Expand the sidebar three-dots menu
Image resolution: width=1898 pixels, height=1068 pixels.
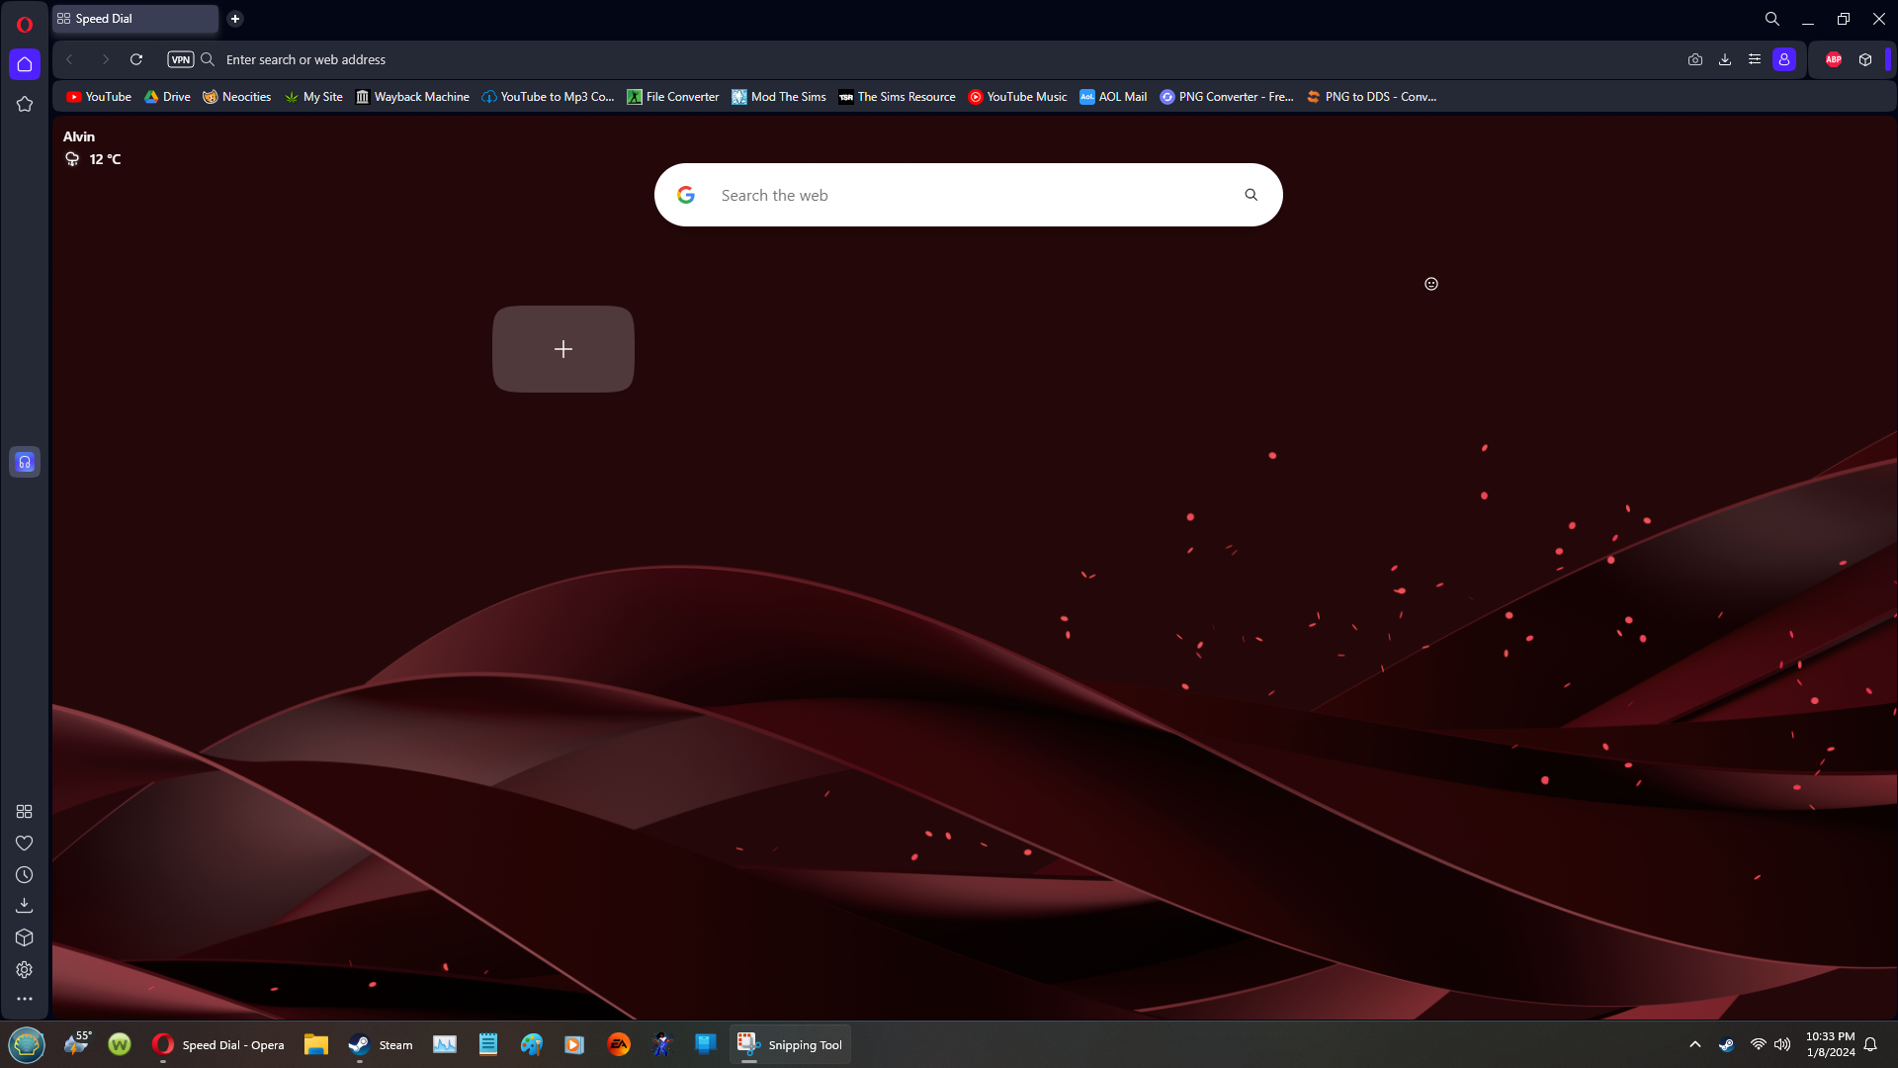click(x=25, y=1000)
